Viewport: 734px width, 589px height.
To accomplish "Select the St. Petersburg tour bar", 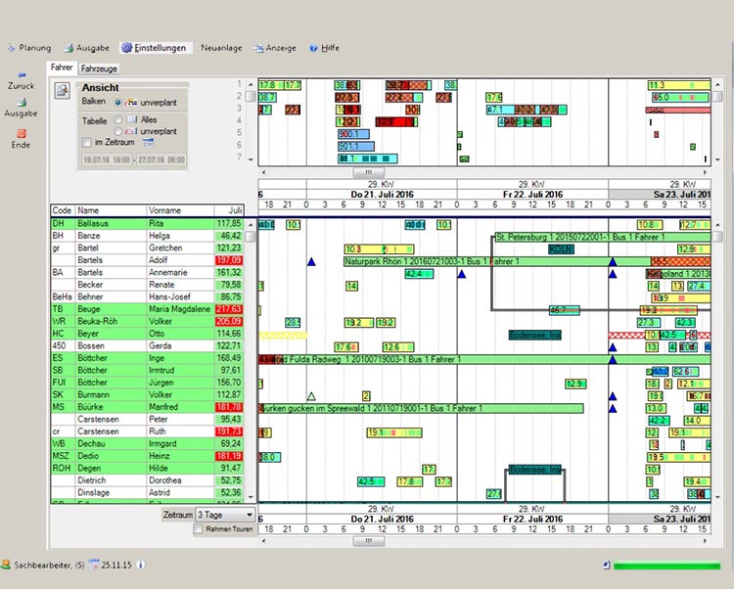I will (603, 237).
